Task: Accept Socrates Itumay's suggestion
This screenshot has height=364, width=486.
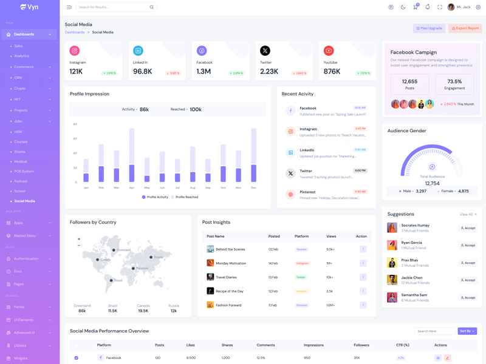Action: click(x=468, y=228)
